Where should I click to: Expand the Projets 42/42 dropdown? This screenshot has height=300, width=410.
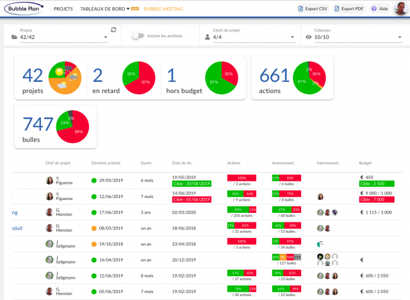[x=61, y=37]
